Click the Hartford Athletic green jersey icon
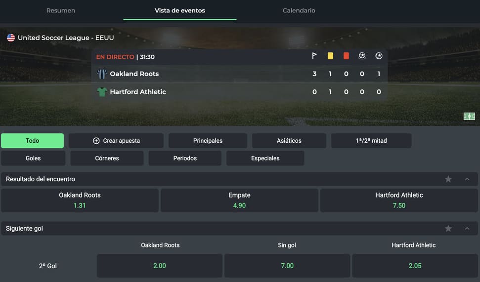 [102, 92]
